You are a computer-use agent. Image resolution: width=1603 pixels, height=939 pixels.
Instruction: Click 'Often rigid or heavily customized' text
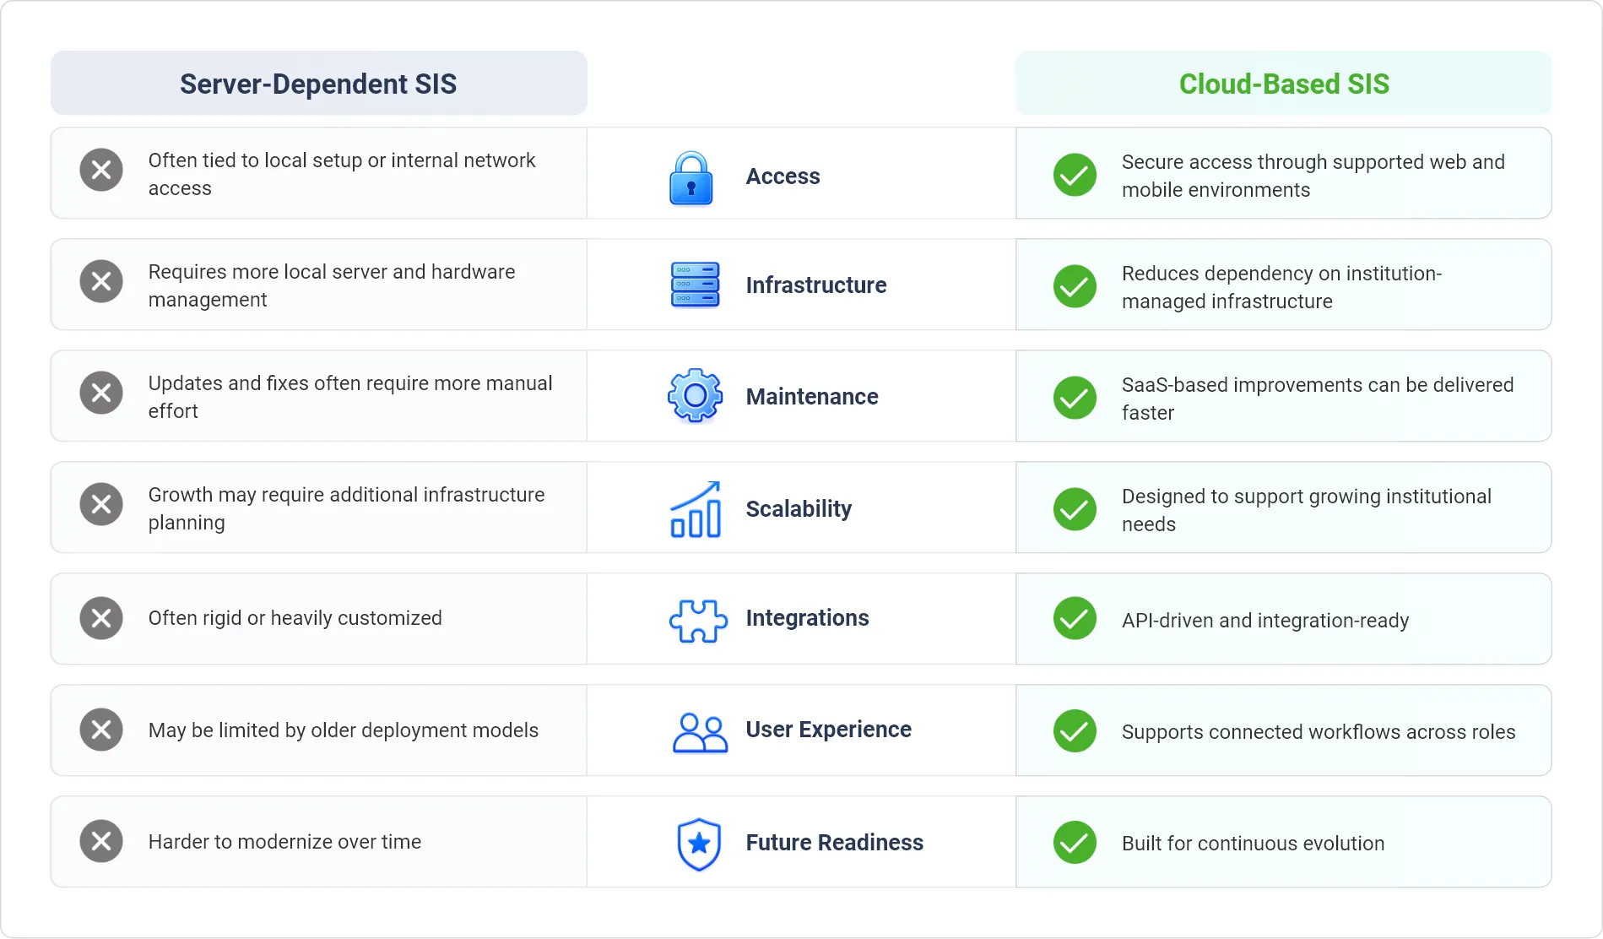coord(295,618)
